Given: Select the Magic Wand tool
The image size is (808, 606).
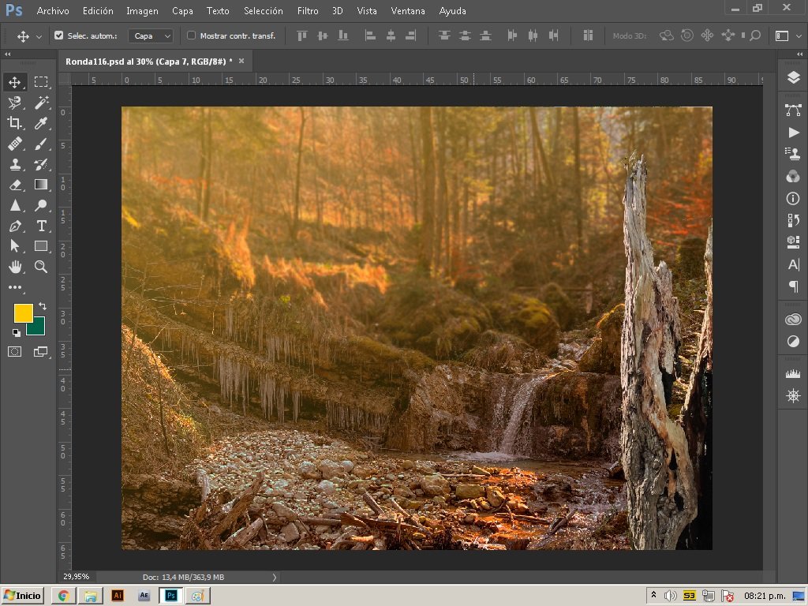Looking at the screenshot, I should click(x=41, y=103).
